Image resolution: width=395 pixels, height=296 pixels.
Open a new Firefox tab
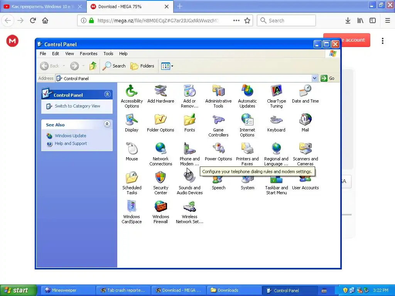pos(180,6)
